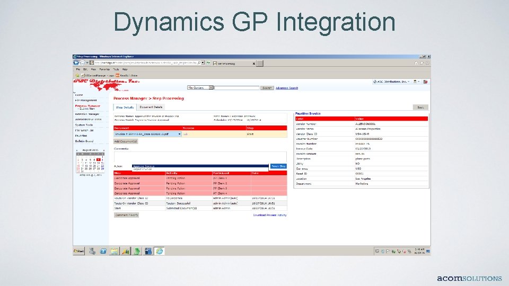The image size is (509, 286).
Task: Open the bar-chart application icon on taskbar
Action: pyautogui.click(x=126, y=251)
